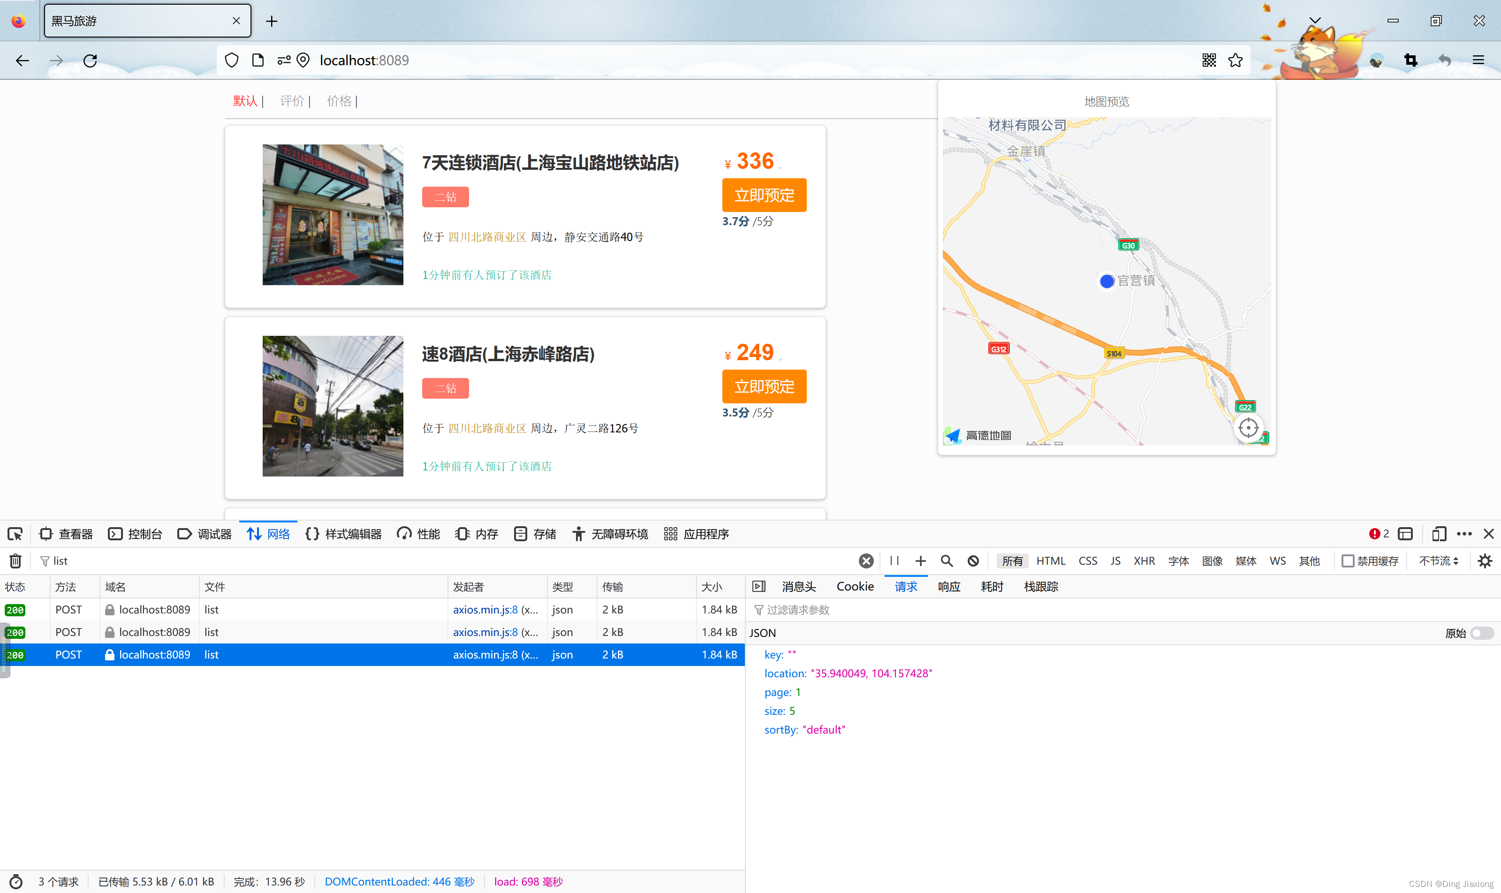Open the 样式编辑器 tab
This screenshot has height=893, width=1501.
pyautogui.click(x=344, y=534)
